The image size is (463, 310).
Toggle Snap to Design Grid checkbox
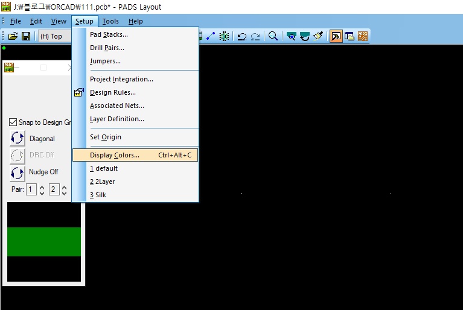click(13, 122)
